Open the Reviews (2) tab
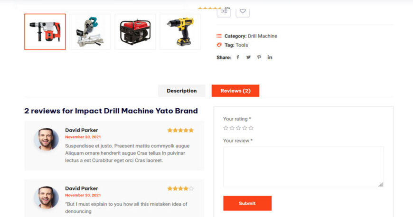 click(x=235, y=91)
